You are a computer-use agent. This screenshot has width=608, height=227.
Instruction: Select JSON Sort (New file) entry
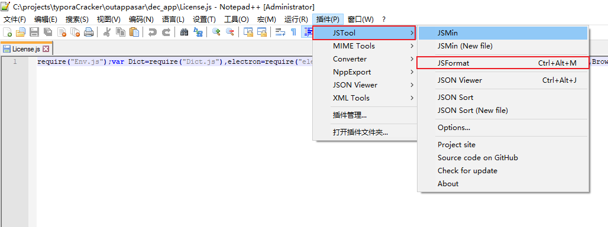coord(503,111)
